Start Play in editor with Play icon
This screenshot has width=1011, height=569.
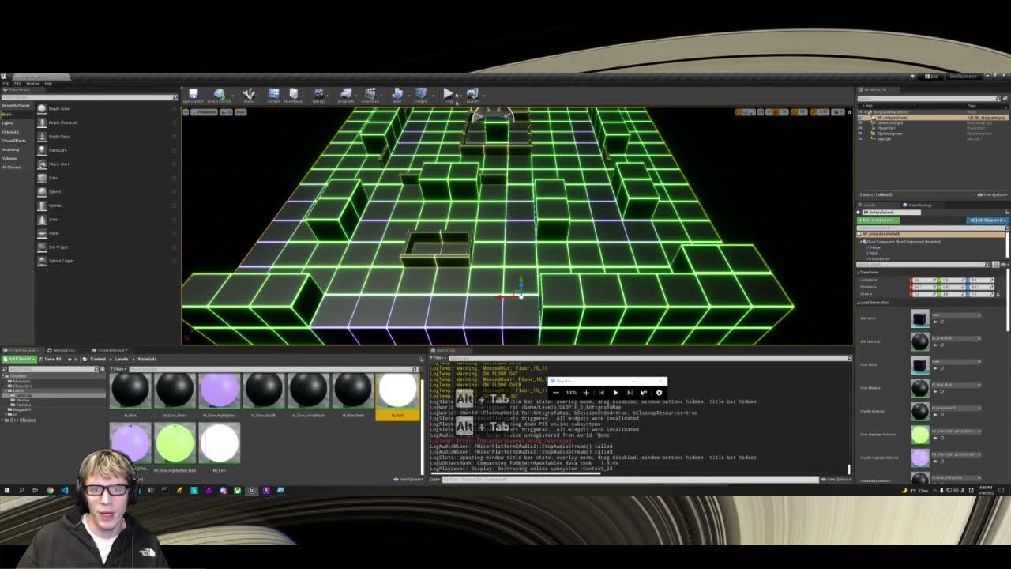[x=448, y=95]
